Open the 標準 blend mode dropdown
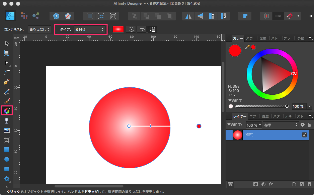Image resolution: width=314 pixels, height=195 pixels. [281, 125]
